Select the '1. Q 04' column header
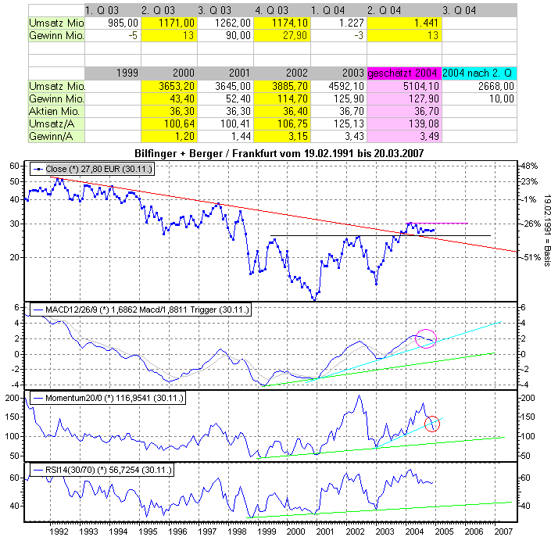This screenshot has height=544, width=551. pos(338,10)
